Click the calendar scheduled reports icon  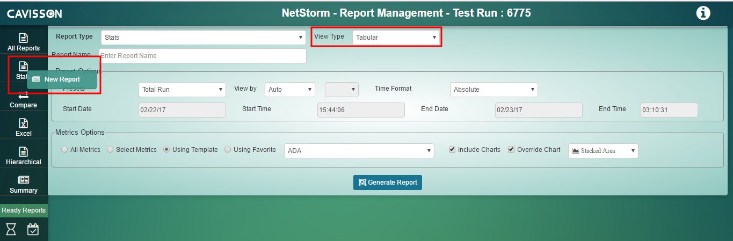click(x=33, y=229)
